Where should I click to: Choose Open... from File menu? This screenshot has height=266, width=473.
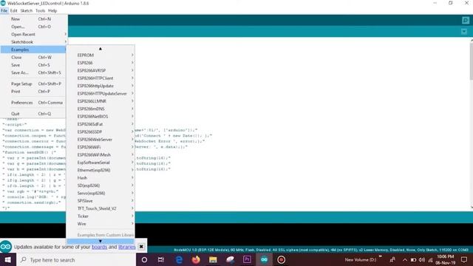point(34,27)
